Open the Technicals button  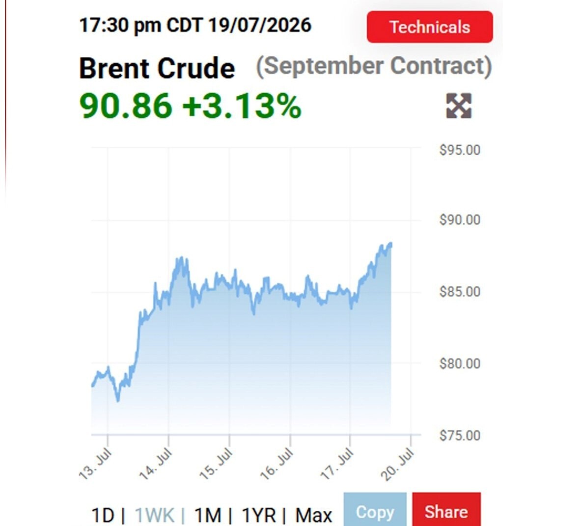point(430,27)
